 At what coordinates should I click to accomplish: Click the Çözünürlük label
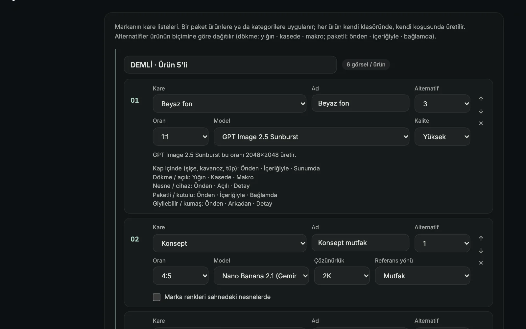click(329, 261)
